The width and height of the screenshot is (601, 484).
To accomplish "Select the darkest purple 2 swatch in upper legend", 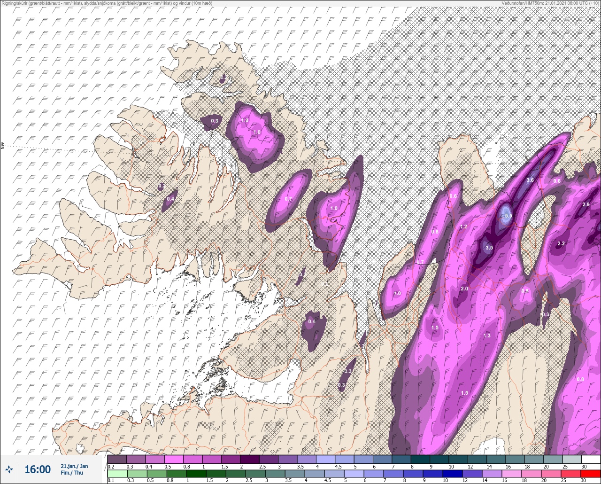I will coord(249,459).
